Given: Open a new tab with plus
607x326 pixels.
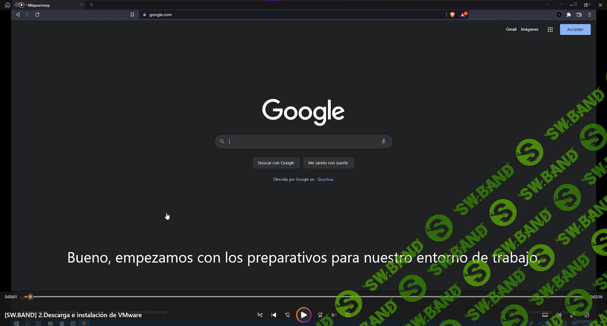Looking at the screenshot, I should (91, 5).
